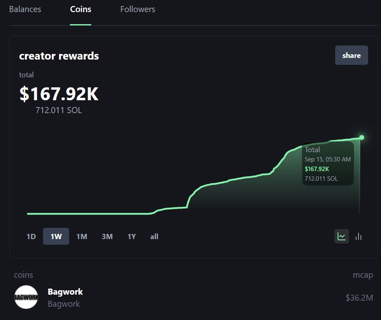This screenshot has height=320, width=381.
Task: Click the mcap column header
Action: 363,275
